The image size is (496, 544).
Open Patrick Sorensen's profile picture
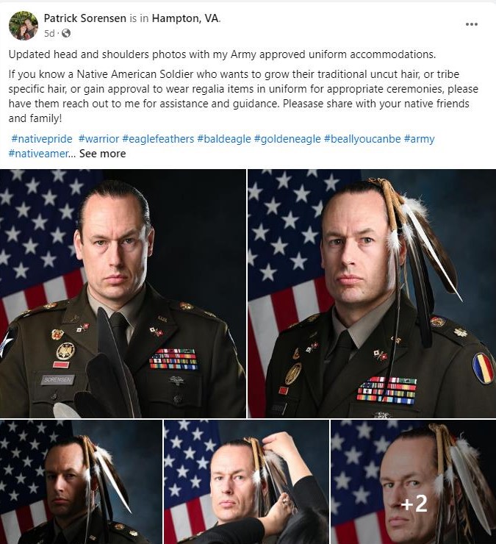[x=24, y=25]
